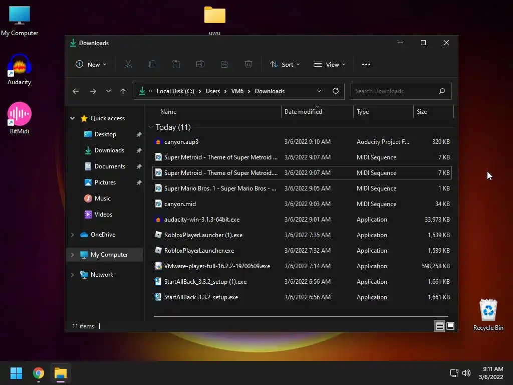Expand recent locations chevron dropdown
Viewport: 513px width, 385px height.
point(108,91)
